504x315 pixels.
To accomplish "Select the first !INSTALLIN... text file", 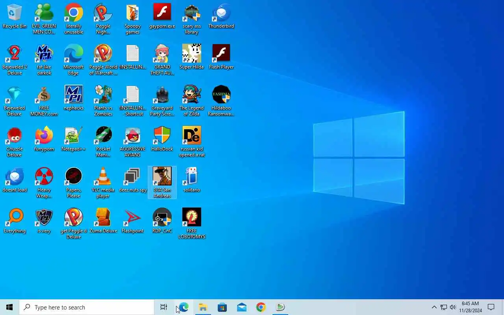I will point(133,57).
